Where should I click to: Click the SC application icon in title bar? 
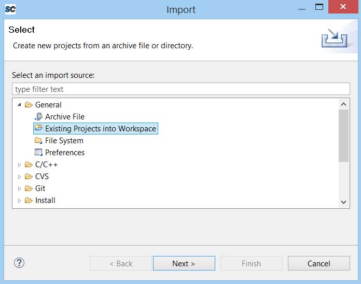[x=10, y=9]
